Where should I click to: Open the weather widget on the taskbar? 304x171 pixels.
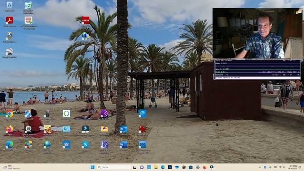pos(11,167)
